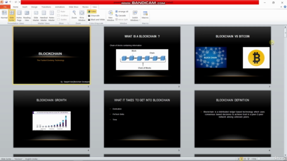Image resolution: width=287 pixels, height=161 pixels.
Task: Click Arrange All windows button
Action: pyautogui.click(x=122, y=12)
